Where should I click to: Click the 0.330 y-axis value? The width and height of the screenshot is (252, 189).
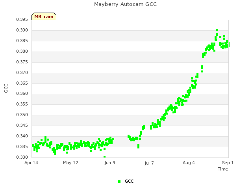coord(22,157)
